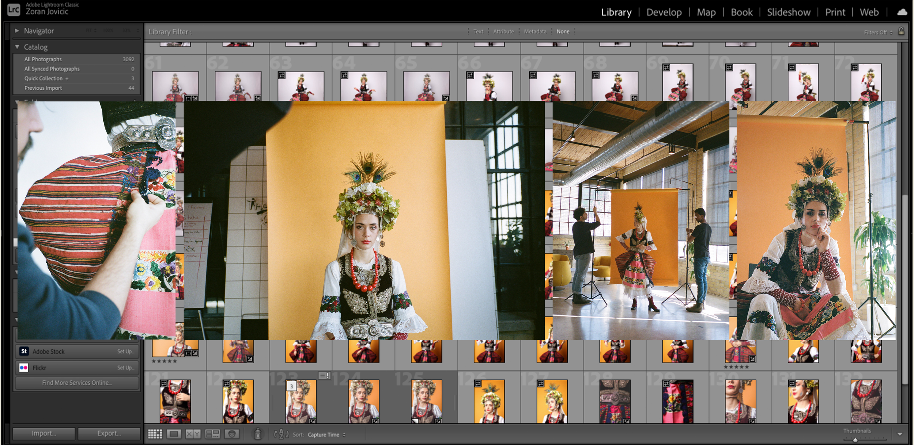The image size is (914, 445).
Task: Select the None filter option
Action: pyautogui.click(x=563, y=32)
